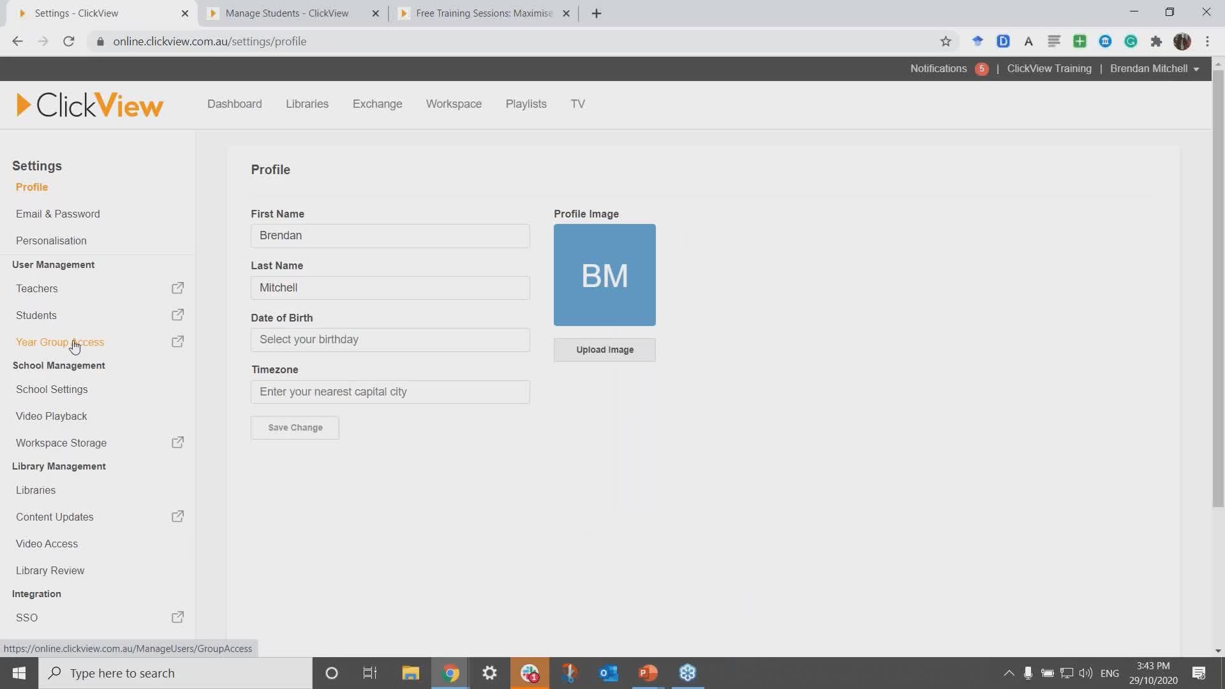This screenshot has height=689, width=1225.
Task: Click the Upload Image button
Action: (x=604, y=350)
